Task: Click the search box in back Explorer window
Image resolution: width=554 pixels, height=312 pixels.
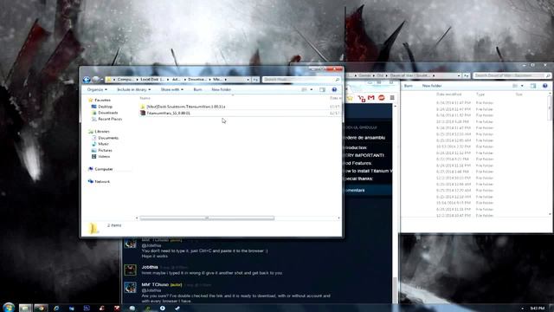Action: (512, 75)
